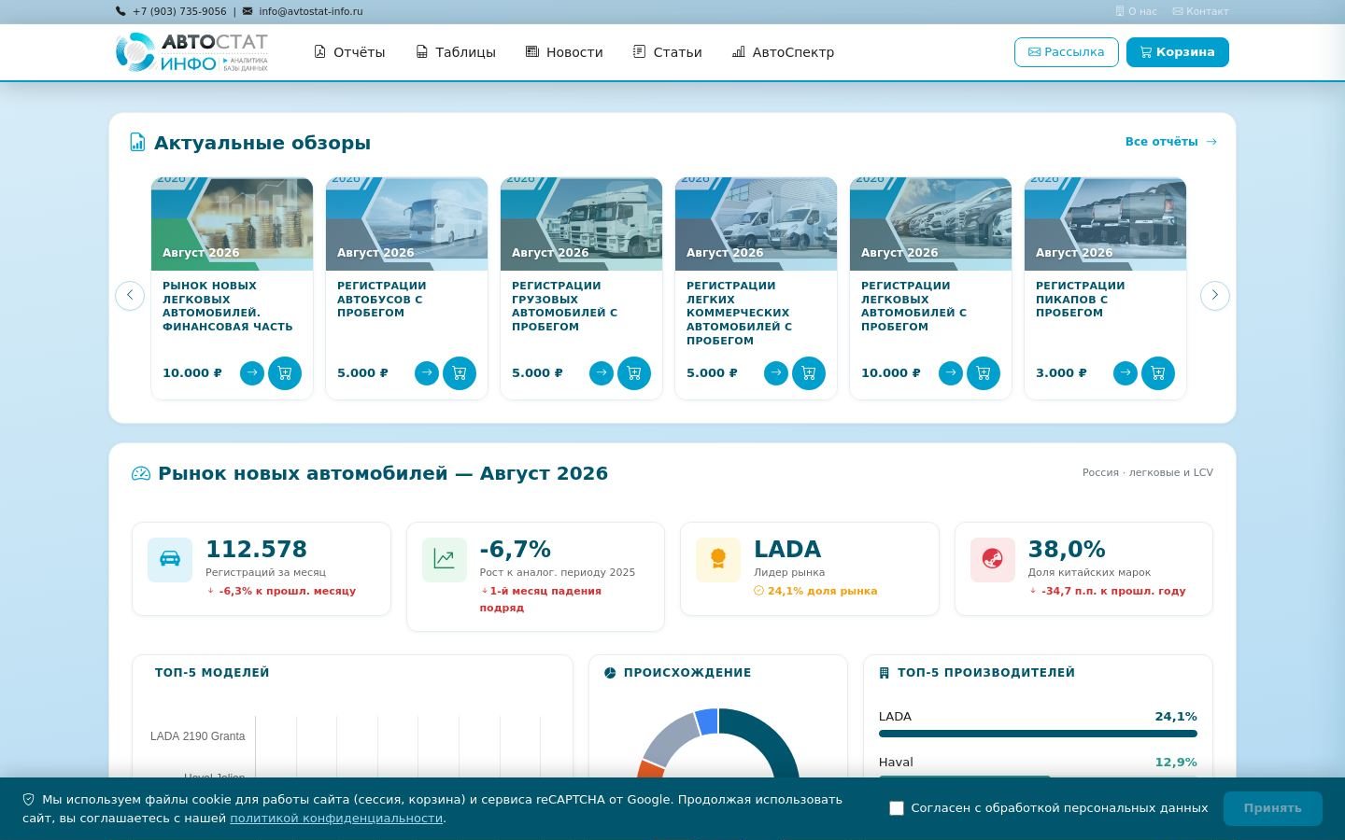The image size is (1345, 840).
Task: Go to the Новости section
Action: pyautogui.click(x=564, y=52)
